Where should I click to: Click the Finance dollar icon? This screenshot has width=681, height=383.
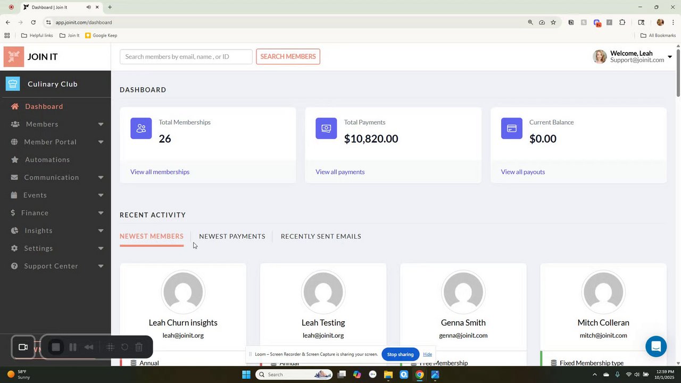tap(13, 213)
